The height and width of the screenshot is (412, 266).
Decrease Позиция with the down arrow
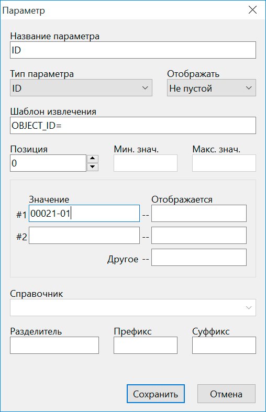click(93, 167)
